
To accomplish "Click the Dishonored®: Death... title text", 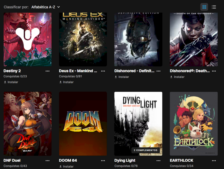I will (x=190, y=71).
